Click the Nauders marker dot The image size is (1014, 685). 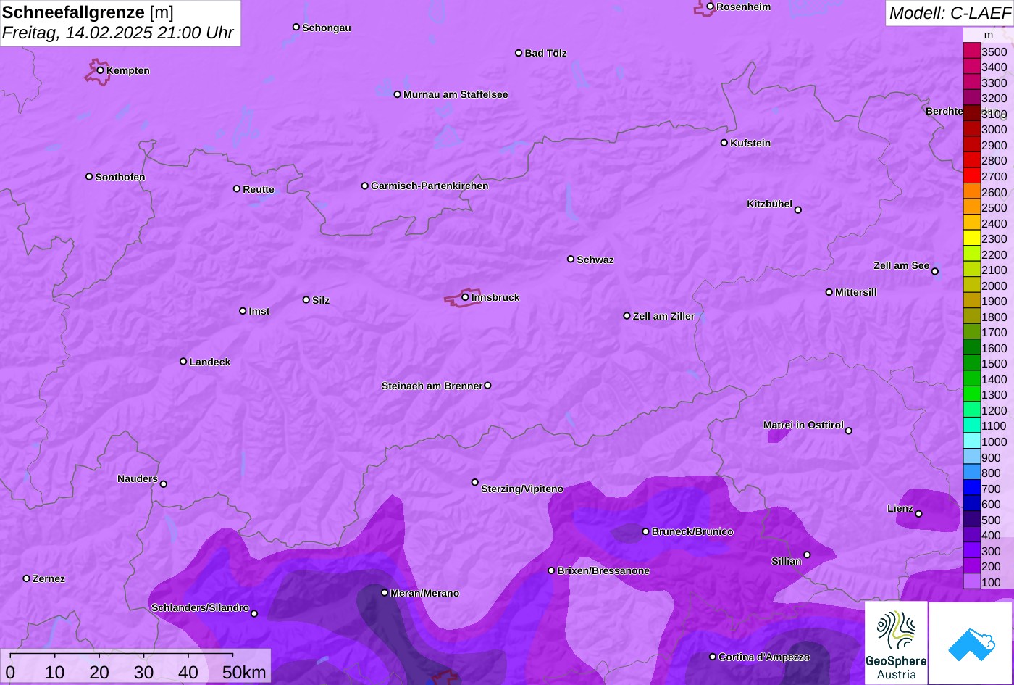click(x=163, y=483)
